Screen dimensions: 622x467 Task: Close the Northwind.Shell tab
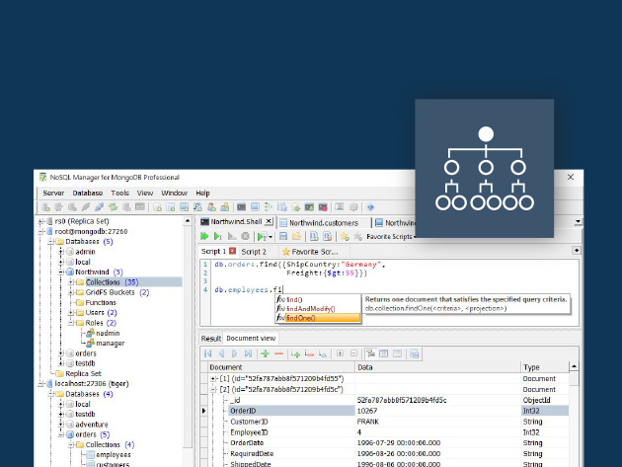point(269,221)
